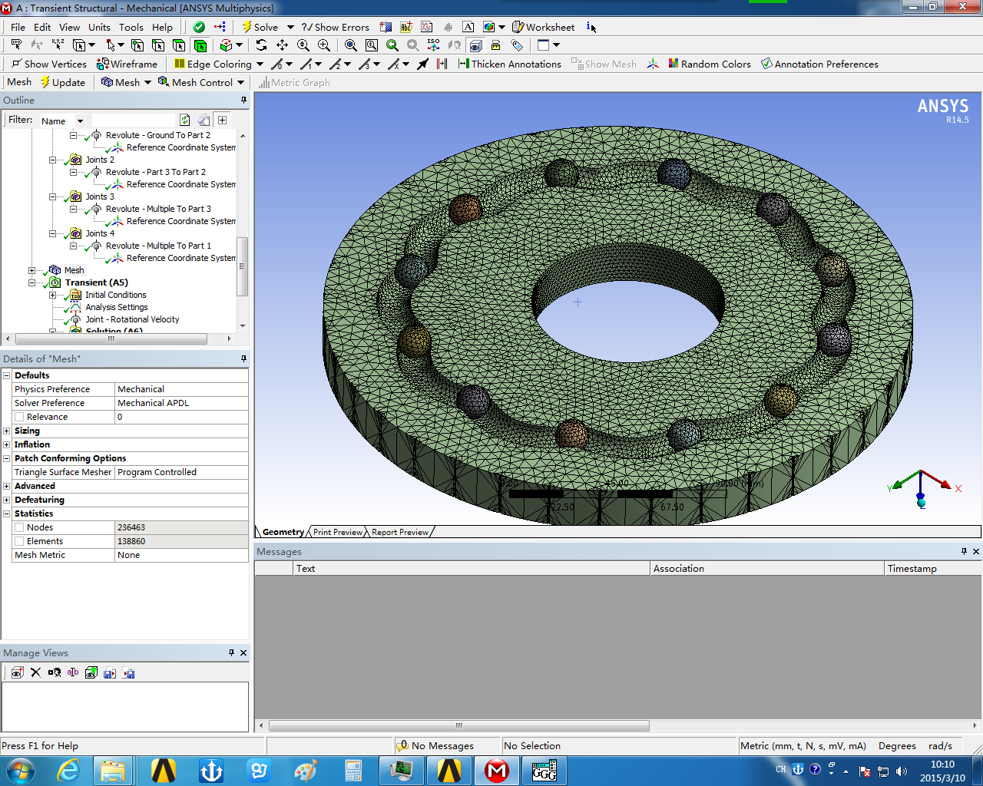Select the Body selection filter green cube
The height and width of the screenshot is (786, 983).
pyautogui.click(x=200, y=45)
